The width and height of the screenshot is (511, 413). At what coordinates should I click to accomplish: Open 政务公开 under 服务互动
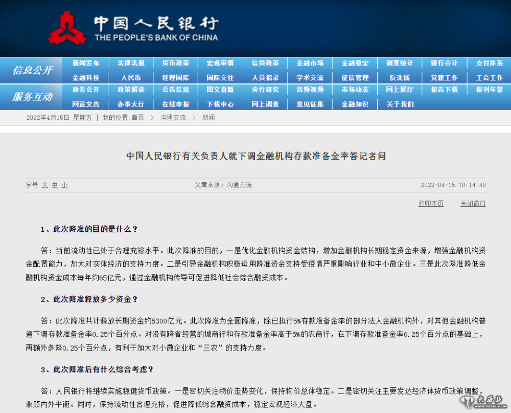(86, 90)
